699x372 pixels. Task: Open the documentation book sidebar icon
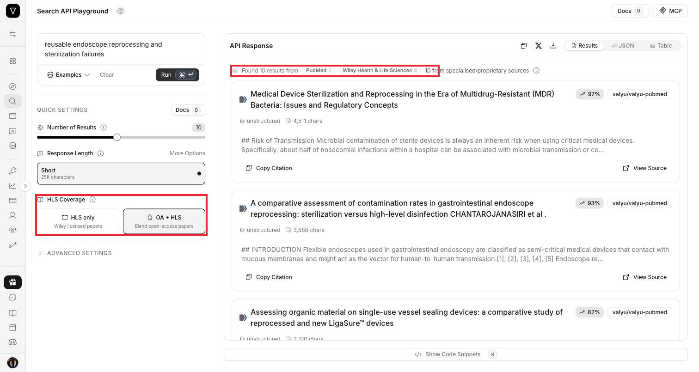click(13, 313)
